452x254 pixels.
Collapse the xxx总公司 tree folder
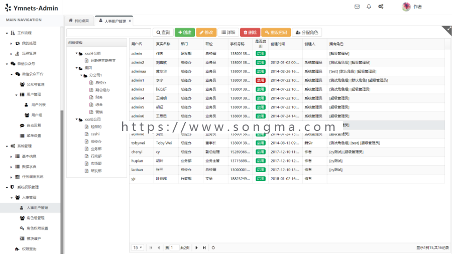(x=77, y=119)
